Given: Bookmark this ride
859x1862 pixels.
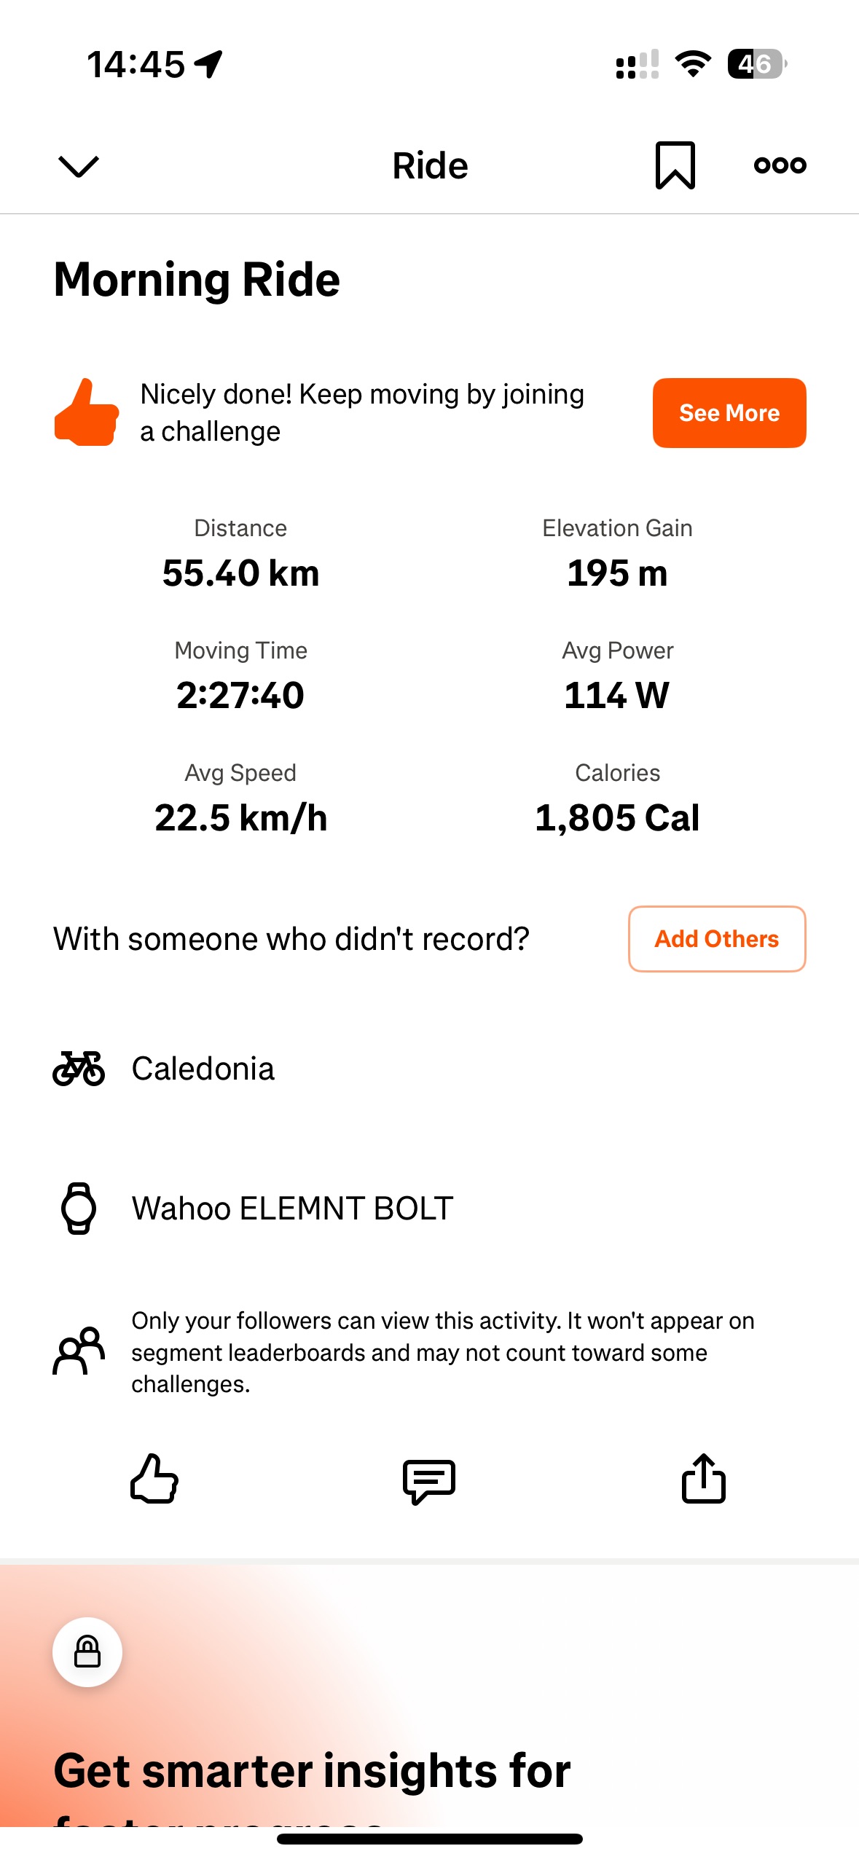Looking at the screenshot, I should (675, 165).
